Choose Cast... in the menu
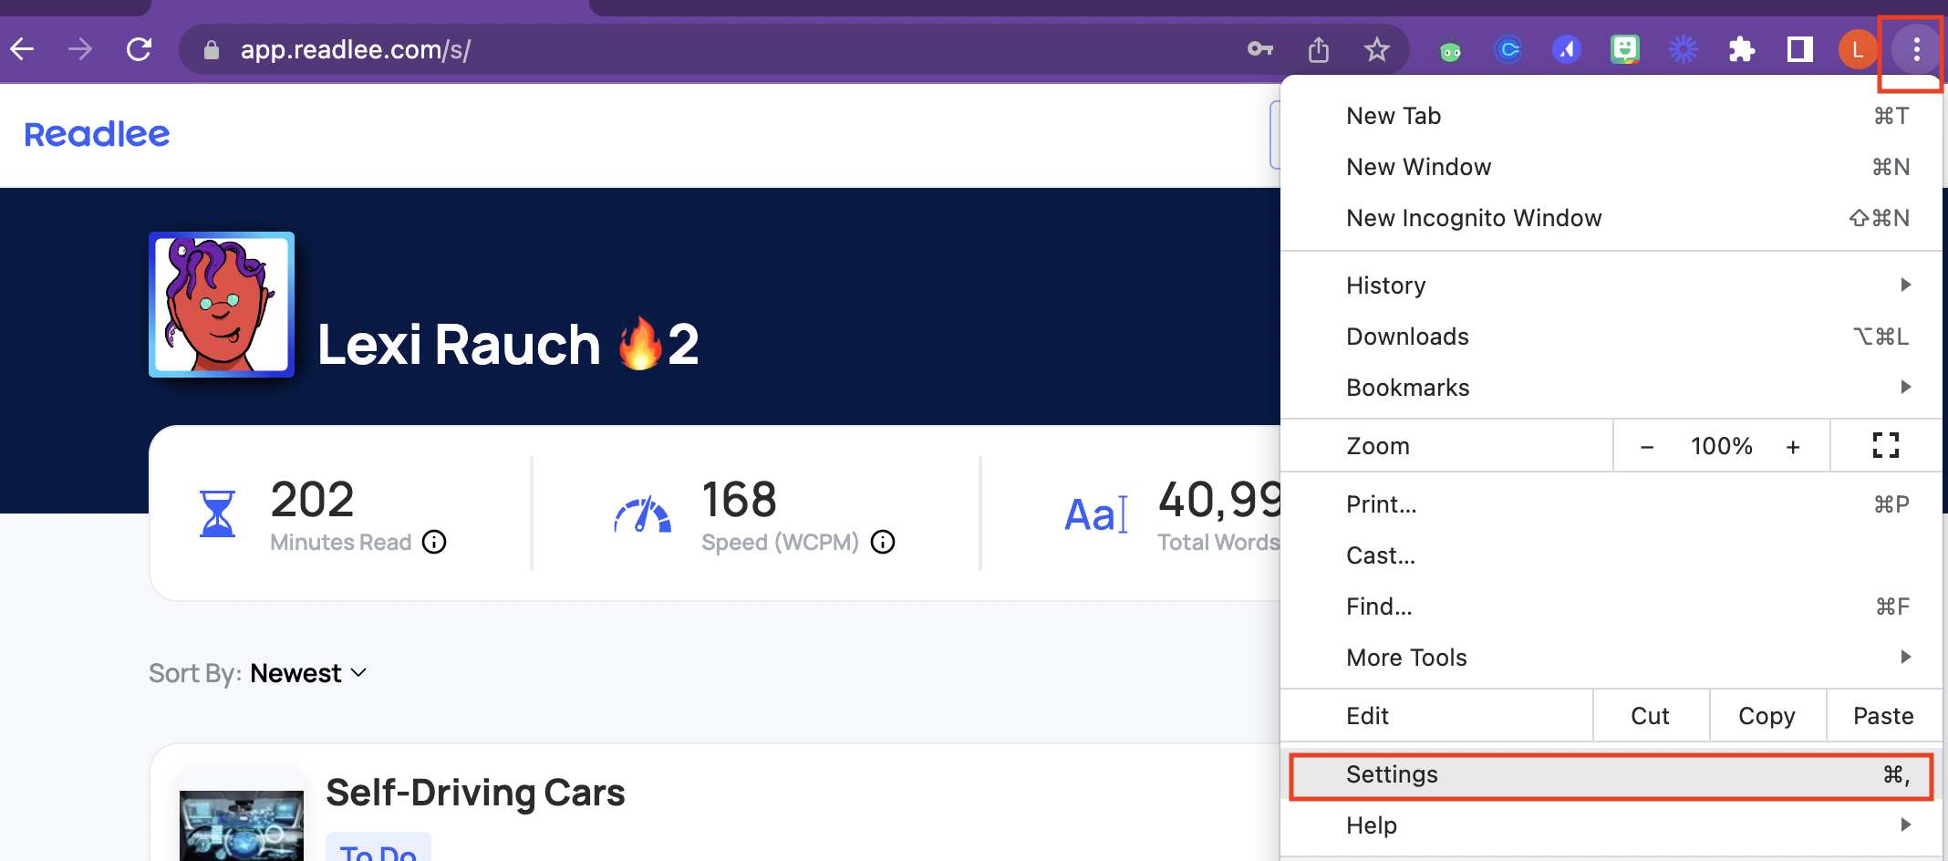This screenshot has width=1948, height=861. [x=1611, y=555]
